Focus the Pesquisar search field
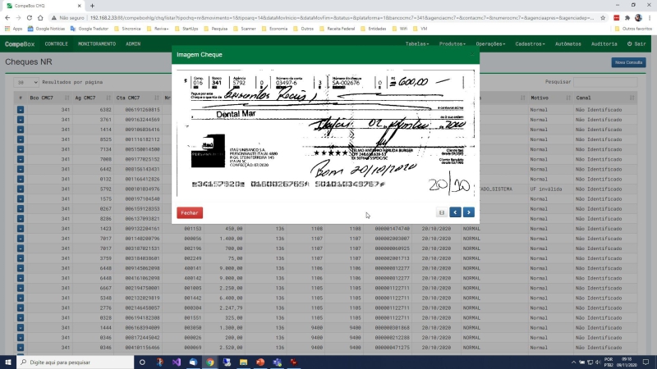The width and height of the screenshot is (657, 369). pos(605,82)
